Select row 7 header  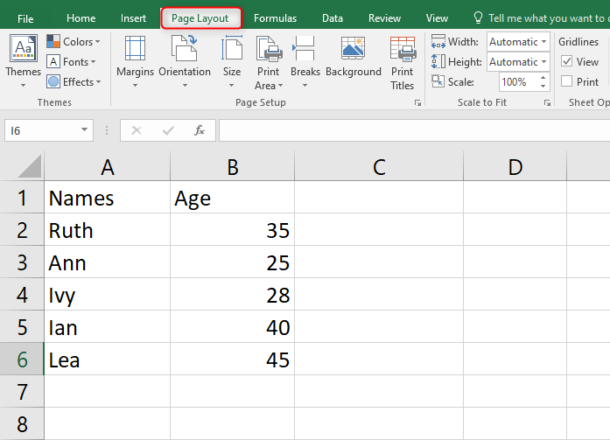coord(22,391)
